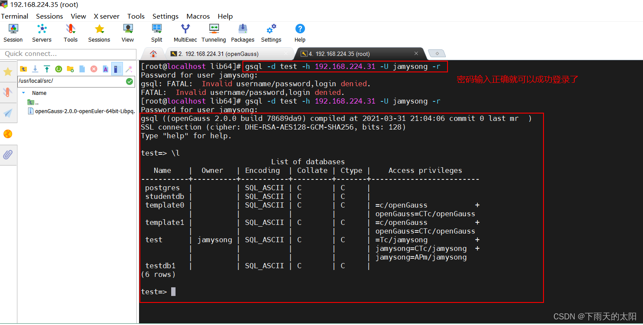The height and width of the screenshot is (325, 643).
Task: Click the magic wand SFTP icon
Action: tap(129, 69)
